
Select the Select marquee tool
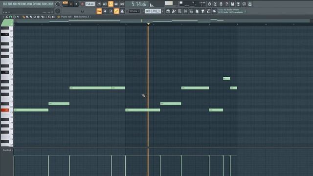pos(45,17)
